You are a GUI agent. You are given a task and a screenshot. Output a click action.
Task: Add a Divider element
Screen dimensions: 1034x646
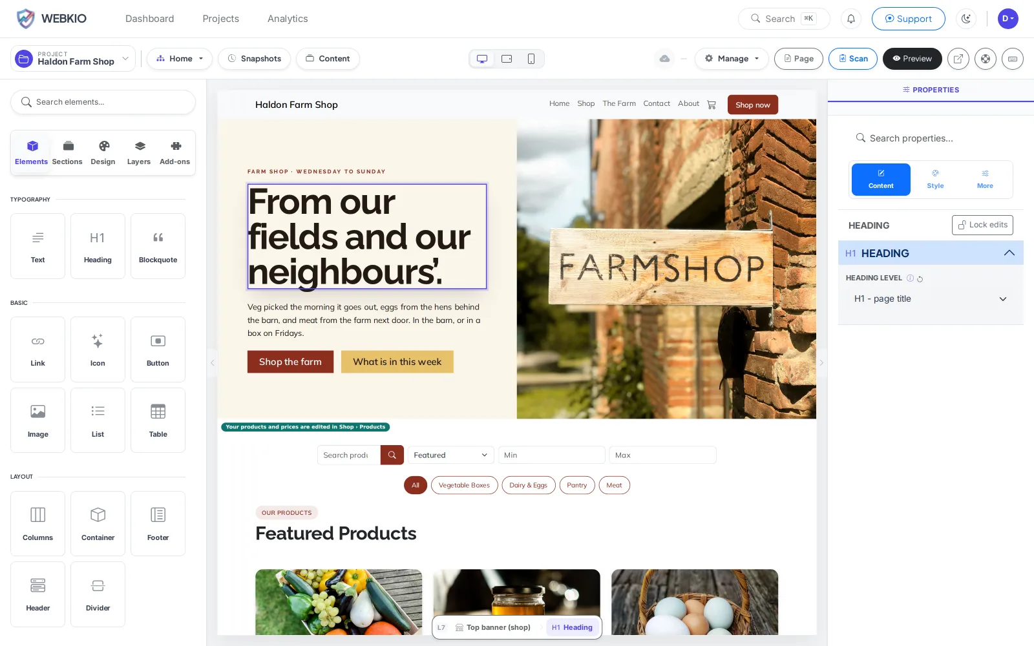point(98,594)
